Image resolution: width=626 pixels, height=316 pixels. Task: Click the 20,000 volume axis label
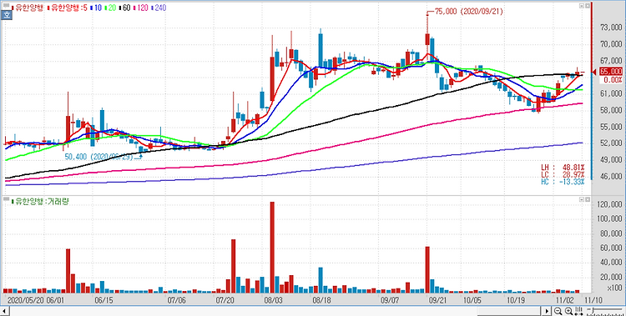[611, 278]
